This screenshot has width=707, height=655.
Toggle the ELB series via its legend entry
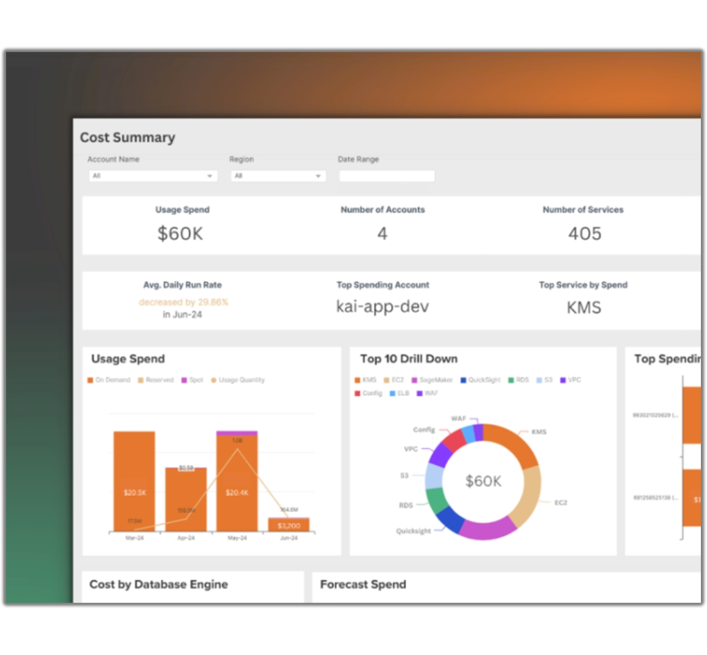click(392, 392)
